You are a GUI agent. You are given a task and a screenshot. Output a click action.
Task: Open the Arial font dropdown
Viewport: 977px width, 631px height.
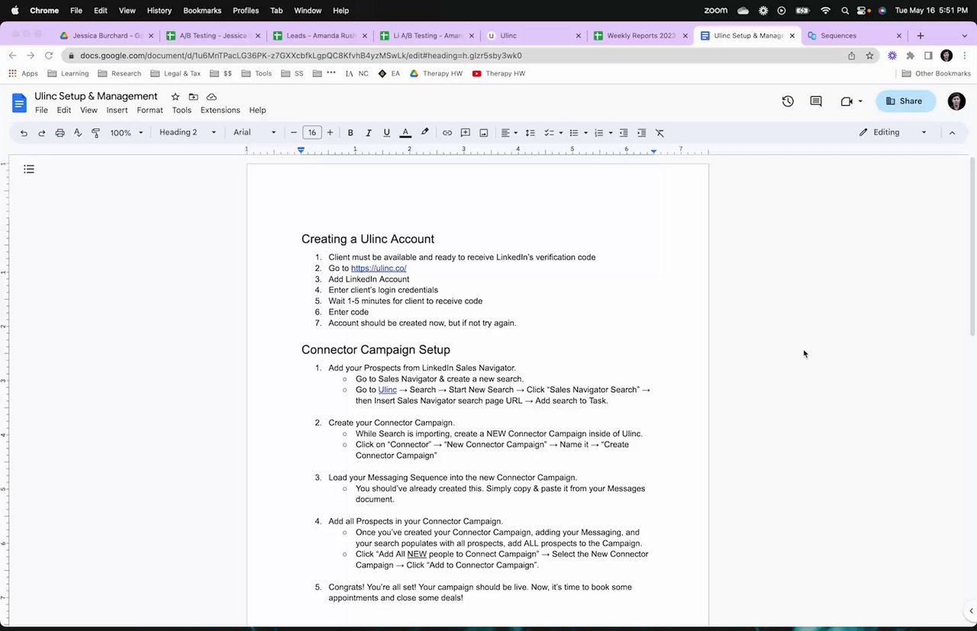coord(255,133)
